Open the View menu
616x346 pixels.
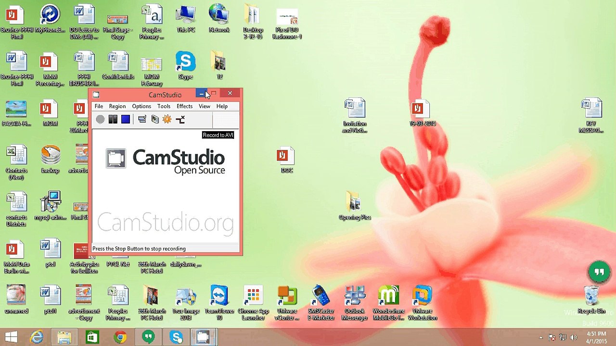[204, 106]
